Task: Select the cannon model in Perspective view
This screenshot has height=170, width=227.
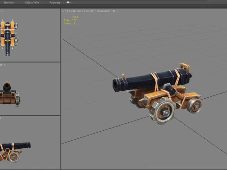Action: tap(157, 93)
